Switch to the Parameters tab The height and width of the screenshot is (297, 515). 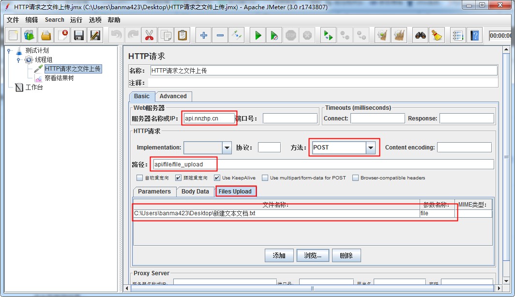tap(154, 192)
